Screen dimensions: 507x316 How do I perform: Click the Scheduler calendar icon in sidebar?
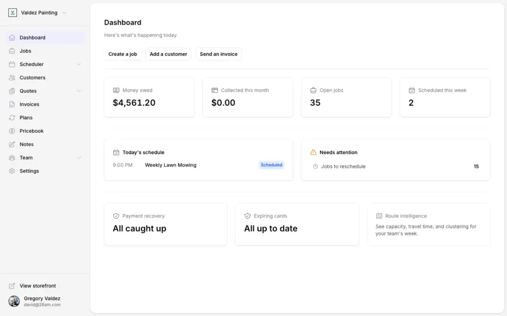coord(12,64)
